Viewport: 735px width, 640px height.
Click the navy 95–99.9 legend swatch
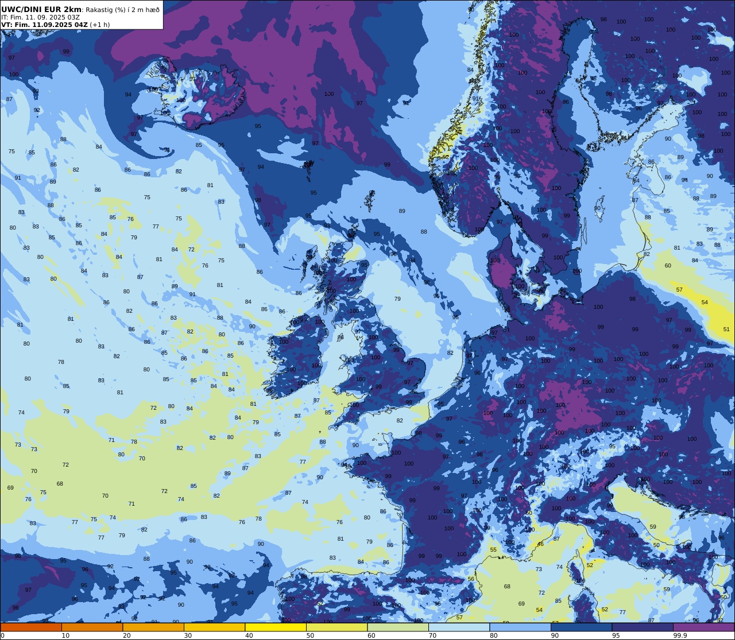643,627
